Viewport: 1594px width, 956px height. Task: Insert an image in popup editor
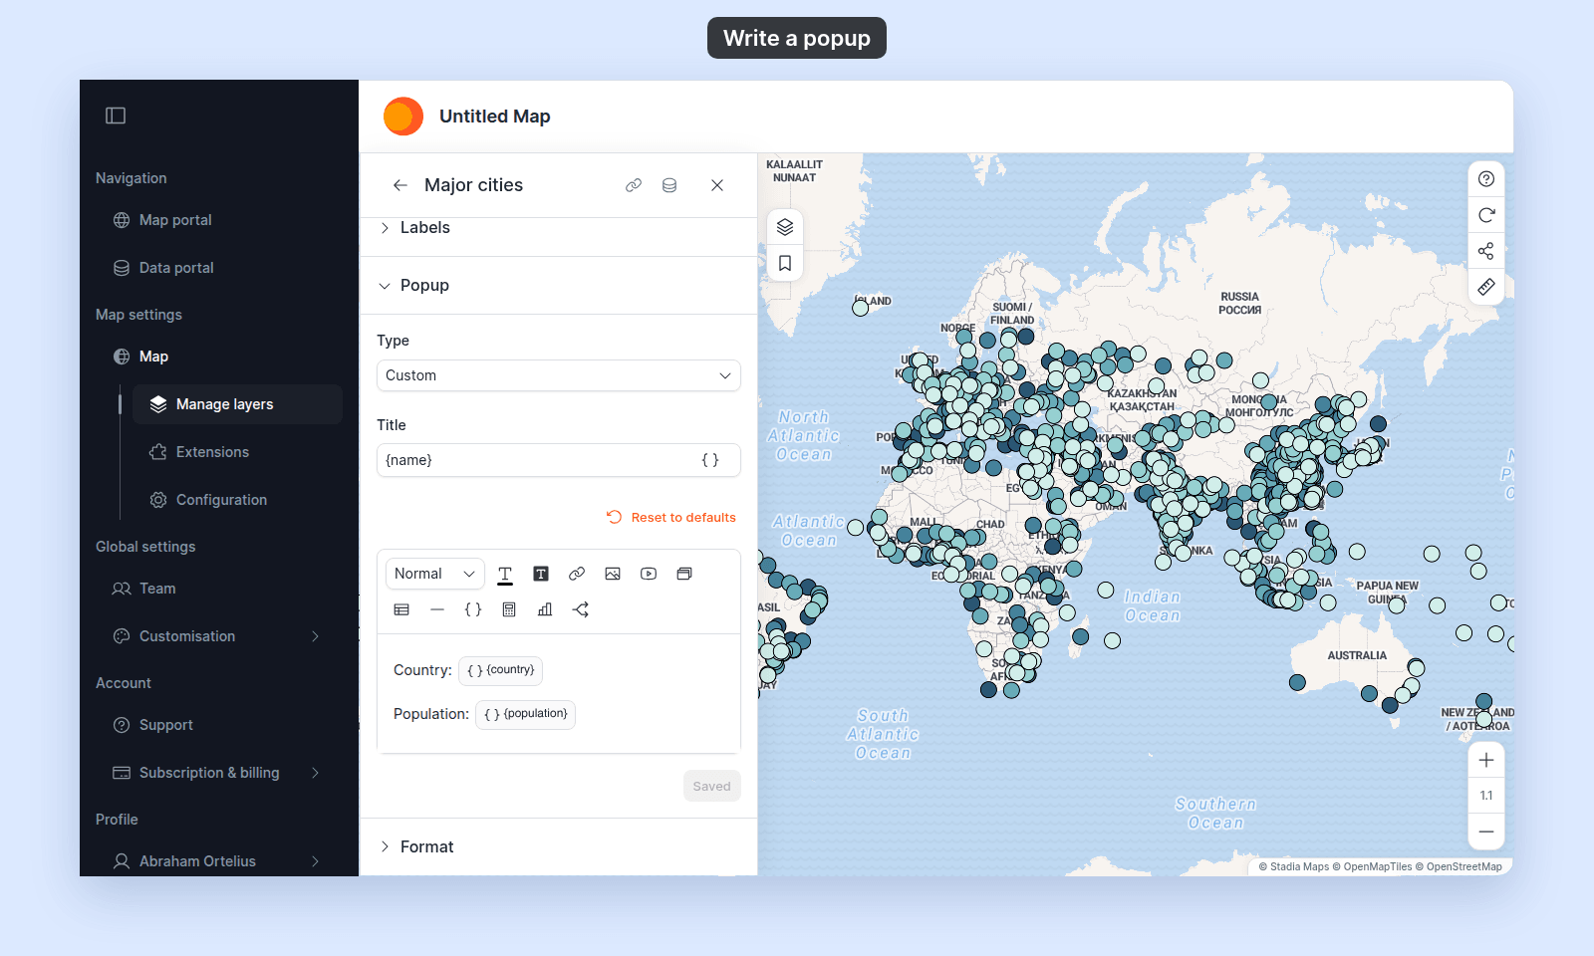pyautogui.click(x=613, y=574)
